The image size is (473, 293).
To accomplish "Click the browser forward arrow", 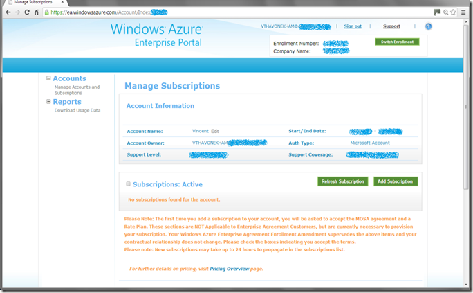I will coord(17,12).
